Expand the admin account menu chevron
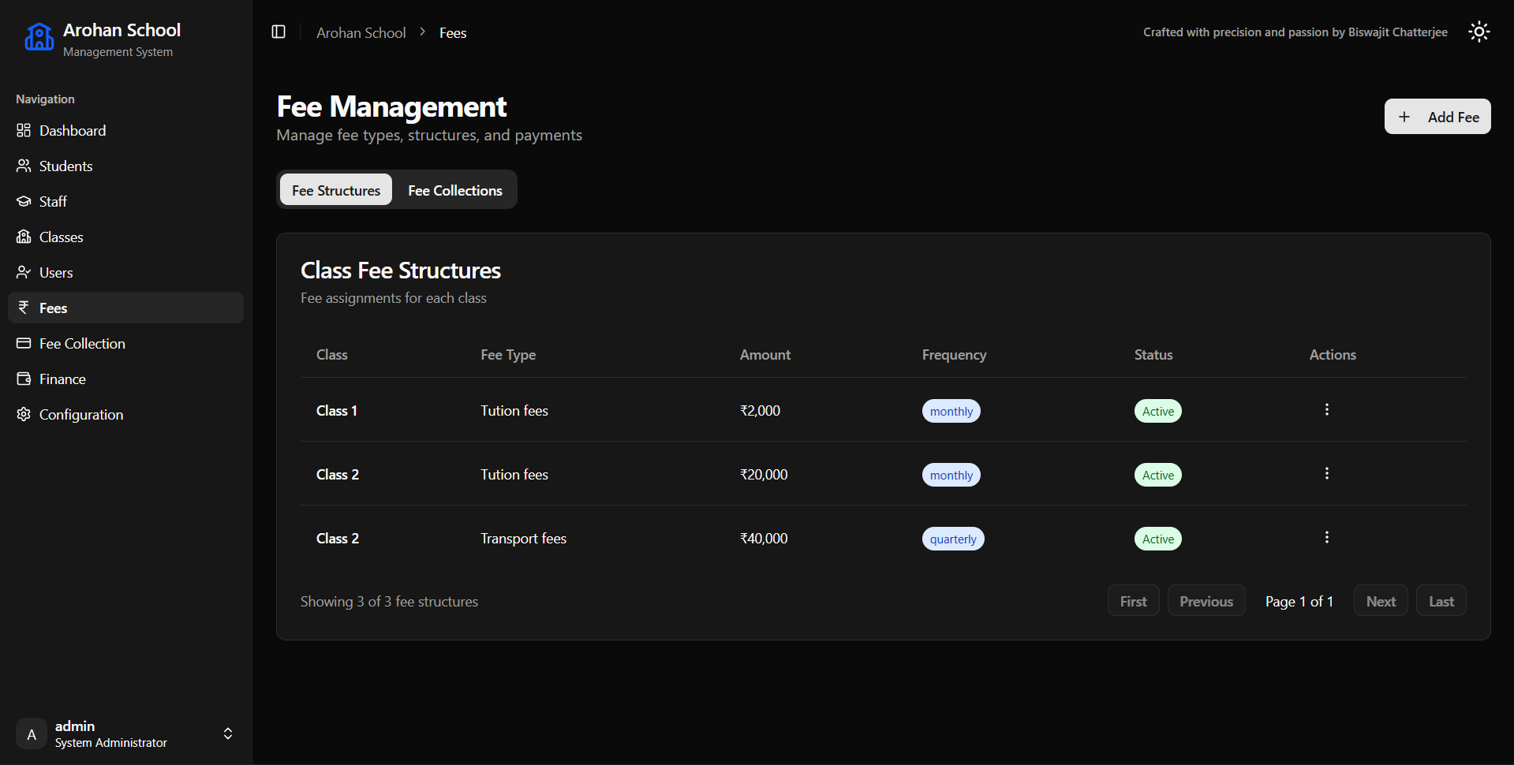This screenshot has width=1514, height=765. pyautogui.click(x=228, y=733)
